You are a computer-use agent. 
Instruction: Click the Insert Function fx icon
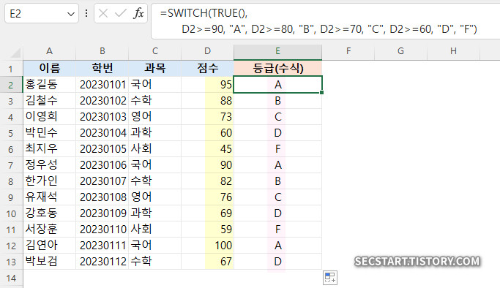(138, 13)
